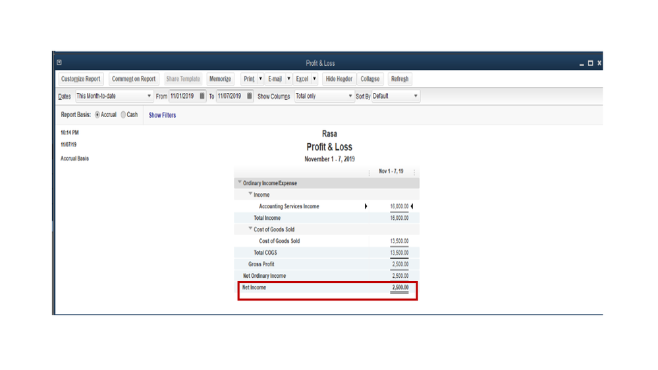The width and height of the screenshot is (658, 370).
Task: Click the Nov 1 - 7, 19 column header
Action: pos(391,171)
